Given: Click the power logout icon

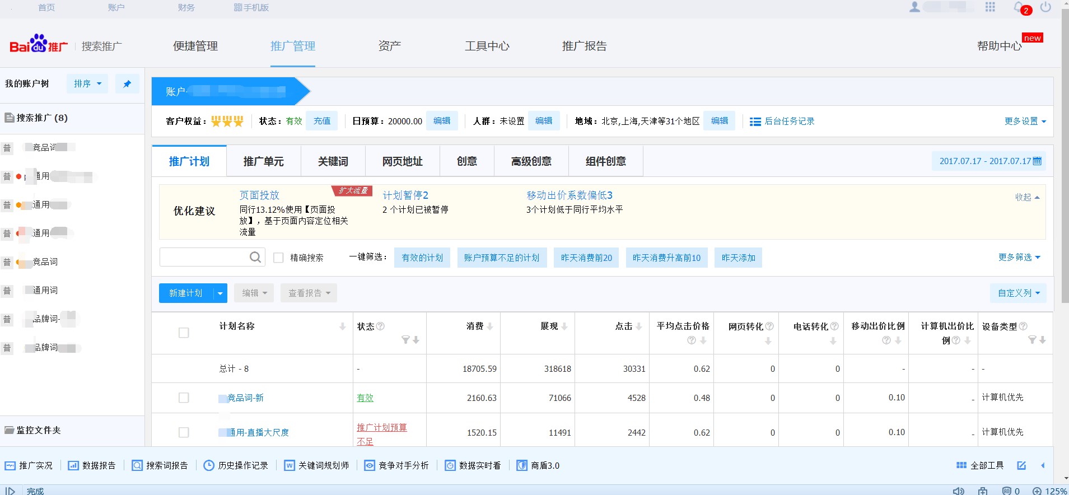Looking at the screenshot, I should pyautogui.click(x=1045, y=7).
